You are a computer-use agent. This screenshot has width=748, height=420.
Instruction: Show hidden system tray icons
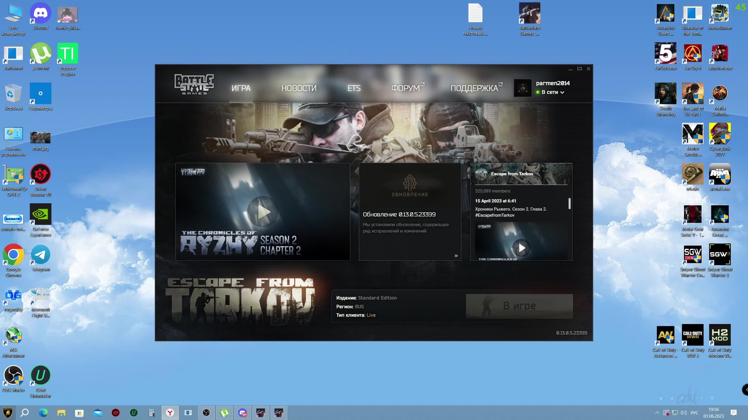(x=657, y=413)
